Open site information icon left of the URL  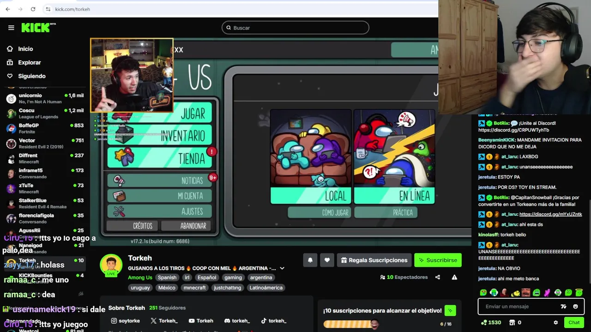[x=48, y=9]
